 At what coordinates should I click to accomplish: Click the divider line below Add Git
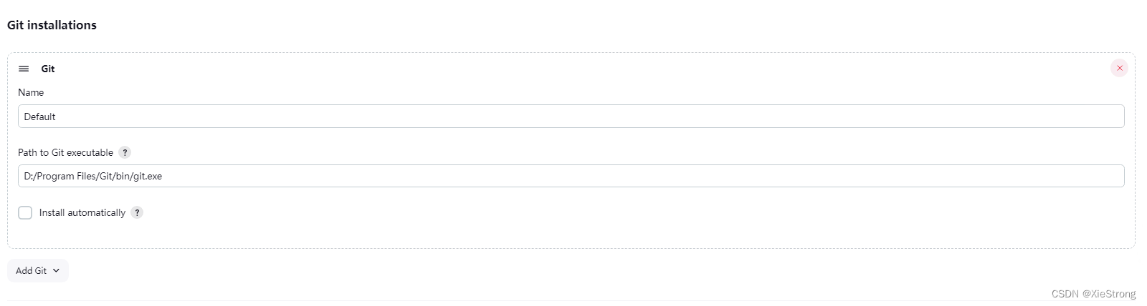coord(502,301)
